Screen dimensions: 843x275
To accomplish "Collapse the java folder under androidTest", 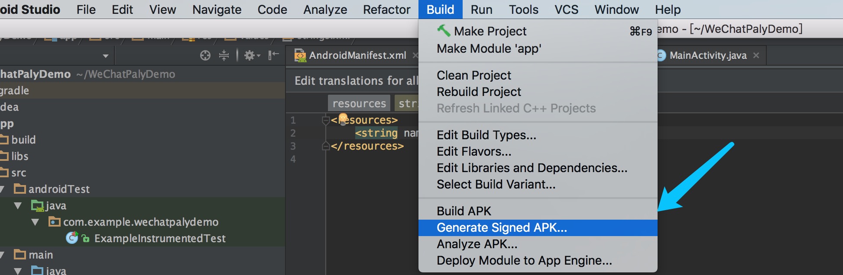I will pyautogui.click(x=18, y=206).
